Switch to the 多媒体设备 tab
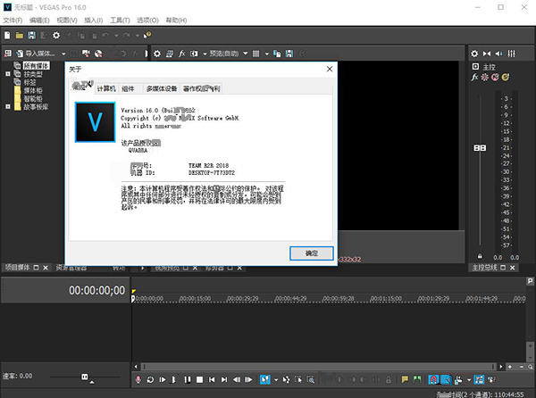 (162, 88)
